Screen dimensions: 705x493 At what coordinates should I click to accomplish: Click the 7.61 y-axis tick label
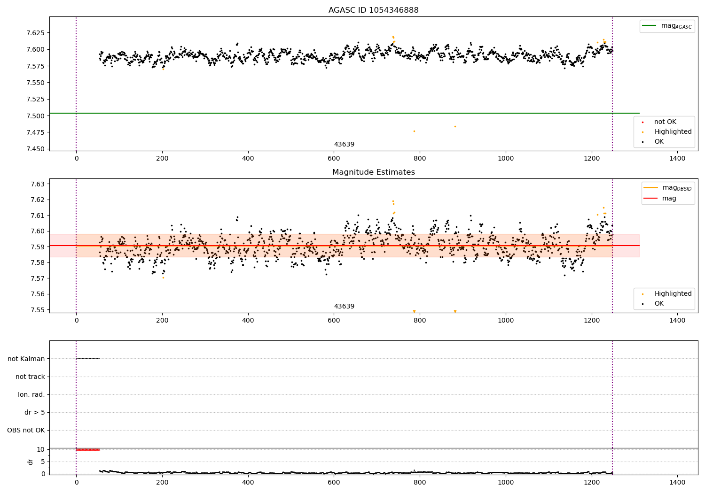point(38,216)
